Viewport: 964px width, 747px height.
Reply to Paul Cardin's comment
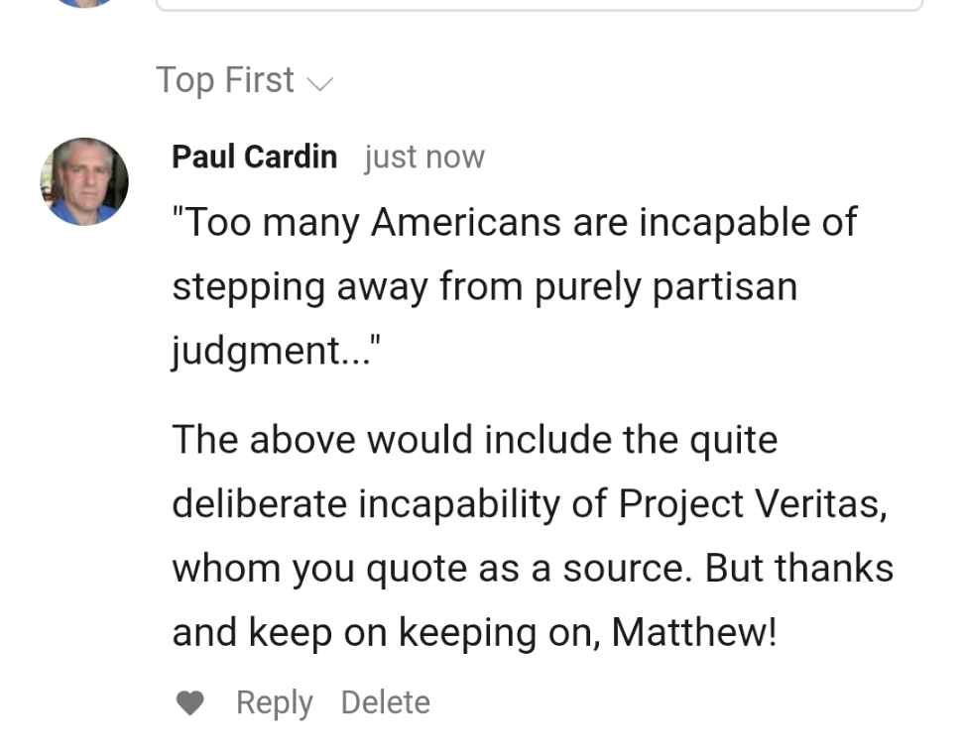pos(274,702)
